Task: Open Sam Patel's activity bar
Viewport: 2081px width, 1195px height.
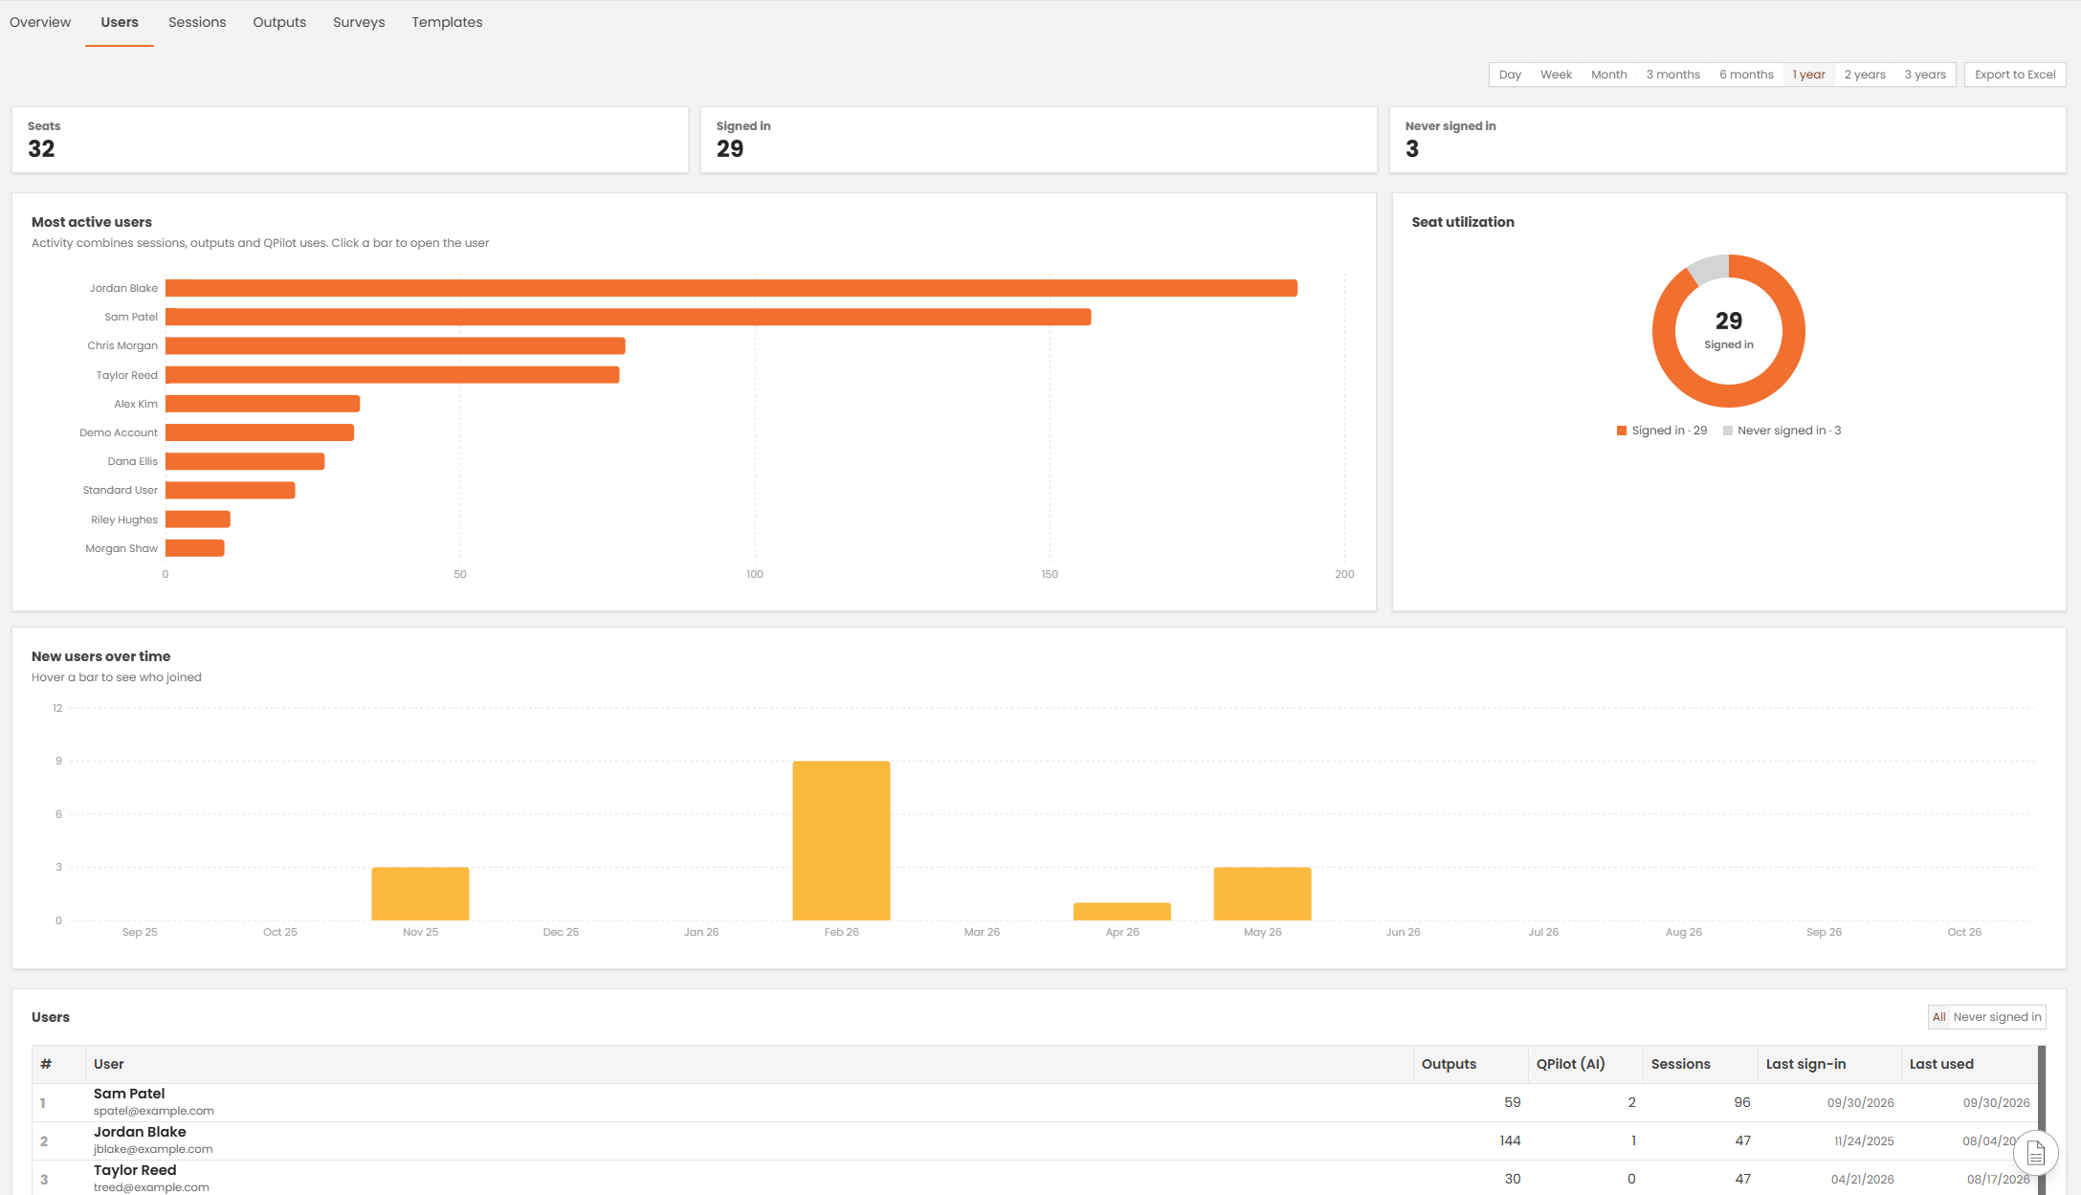Action: coord(628,317)
